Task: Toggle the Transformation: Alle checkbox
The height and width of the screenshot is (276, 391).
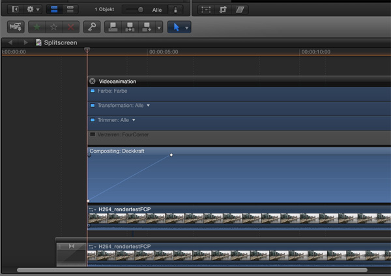Action: (x=93, y=105)
